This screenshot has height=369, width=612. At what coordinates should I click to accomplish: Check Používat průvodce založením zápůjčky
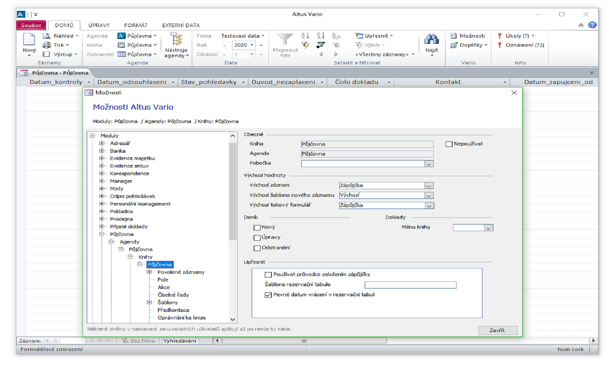pos(268,275)
